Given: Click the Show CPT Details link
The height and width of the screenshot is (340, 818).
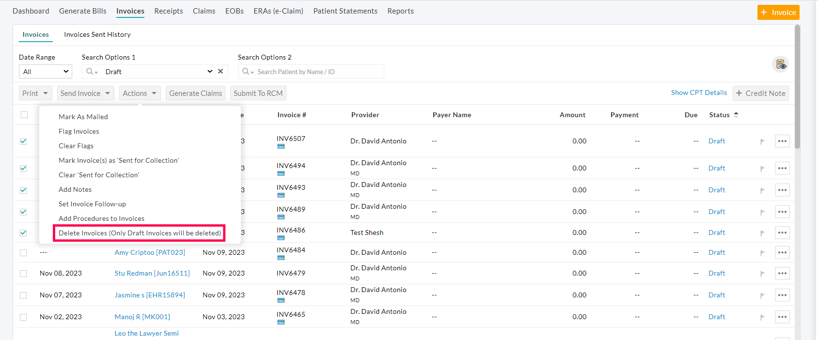Looking at the screenshot, I should coord(698,93).
